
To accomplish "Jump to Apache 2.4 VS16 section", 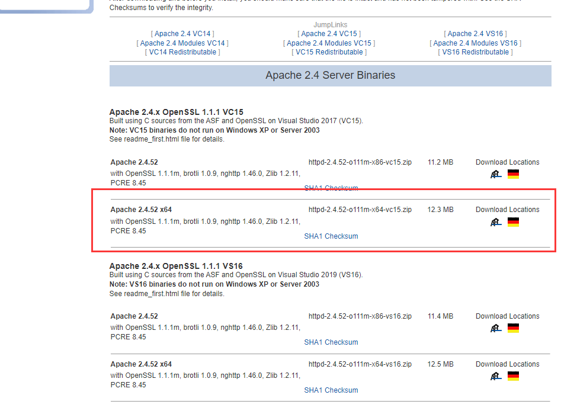I will 476,34.
